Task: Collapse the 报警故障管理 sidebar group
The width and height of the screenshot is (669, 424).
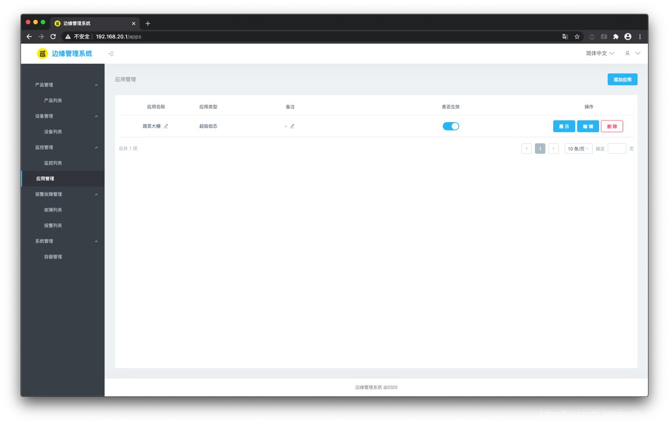Action: pos(63,194)
